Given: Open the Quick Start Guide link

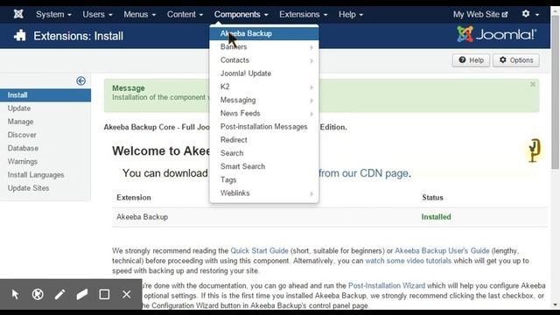Looking at the screenshot, I should [259, 251].
